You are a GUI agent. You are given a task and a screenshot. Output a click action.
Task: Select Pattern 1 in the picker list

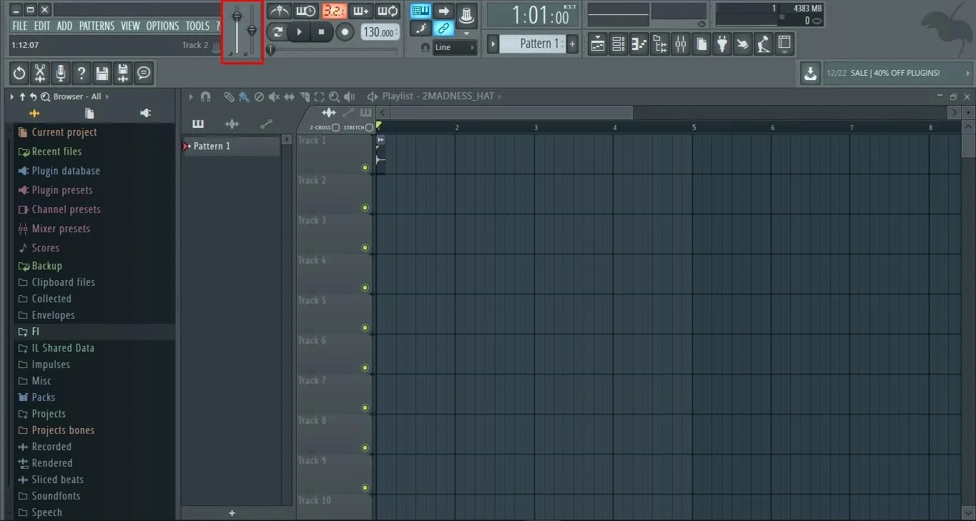tap(231, 146)
